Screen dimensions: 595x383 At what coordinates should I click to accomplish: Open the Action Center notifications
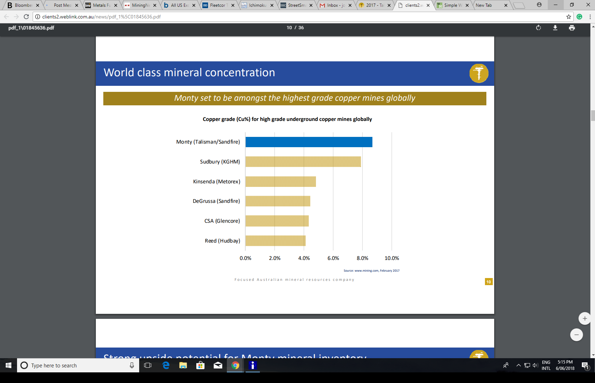[x=585, y=365]
